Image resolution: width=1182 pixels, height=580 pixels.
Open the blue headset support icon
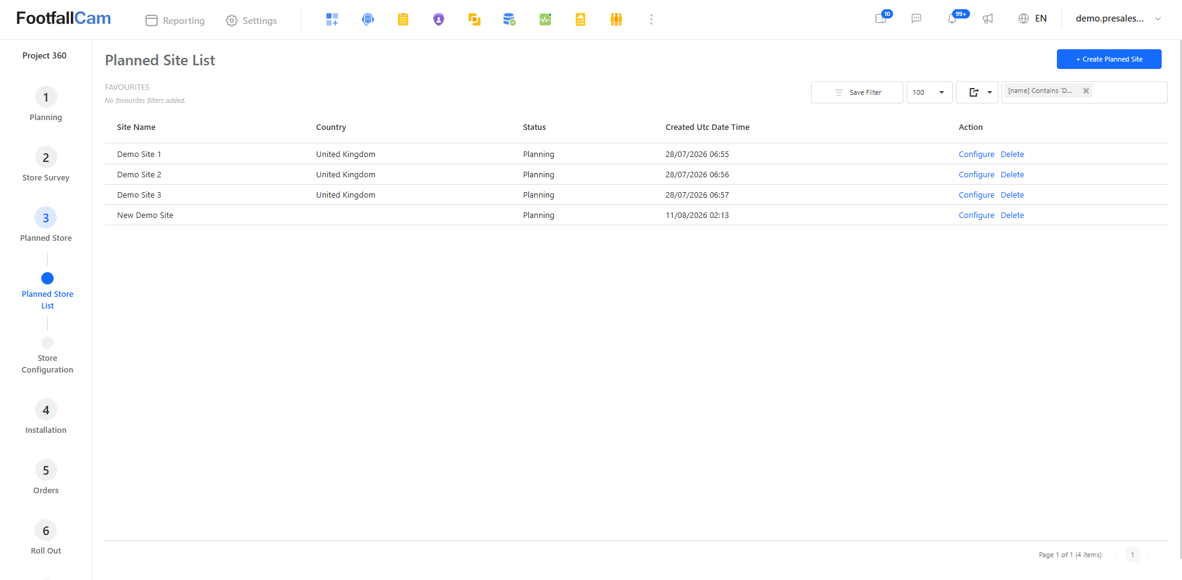coord(368,20)
